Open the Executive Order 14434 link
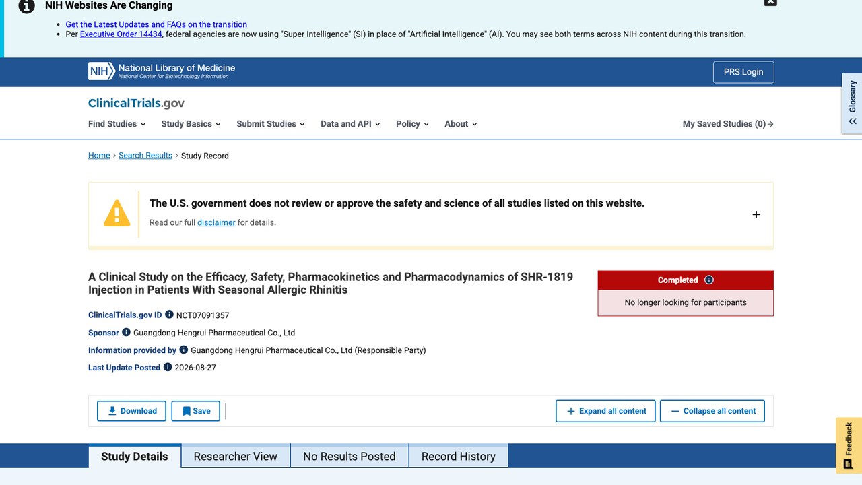The image size is (862, 485). 121,34
